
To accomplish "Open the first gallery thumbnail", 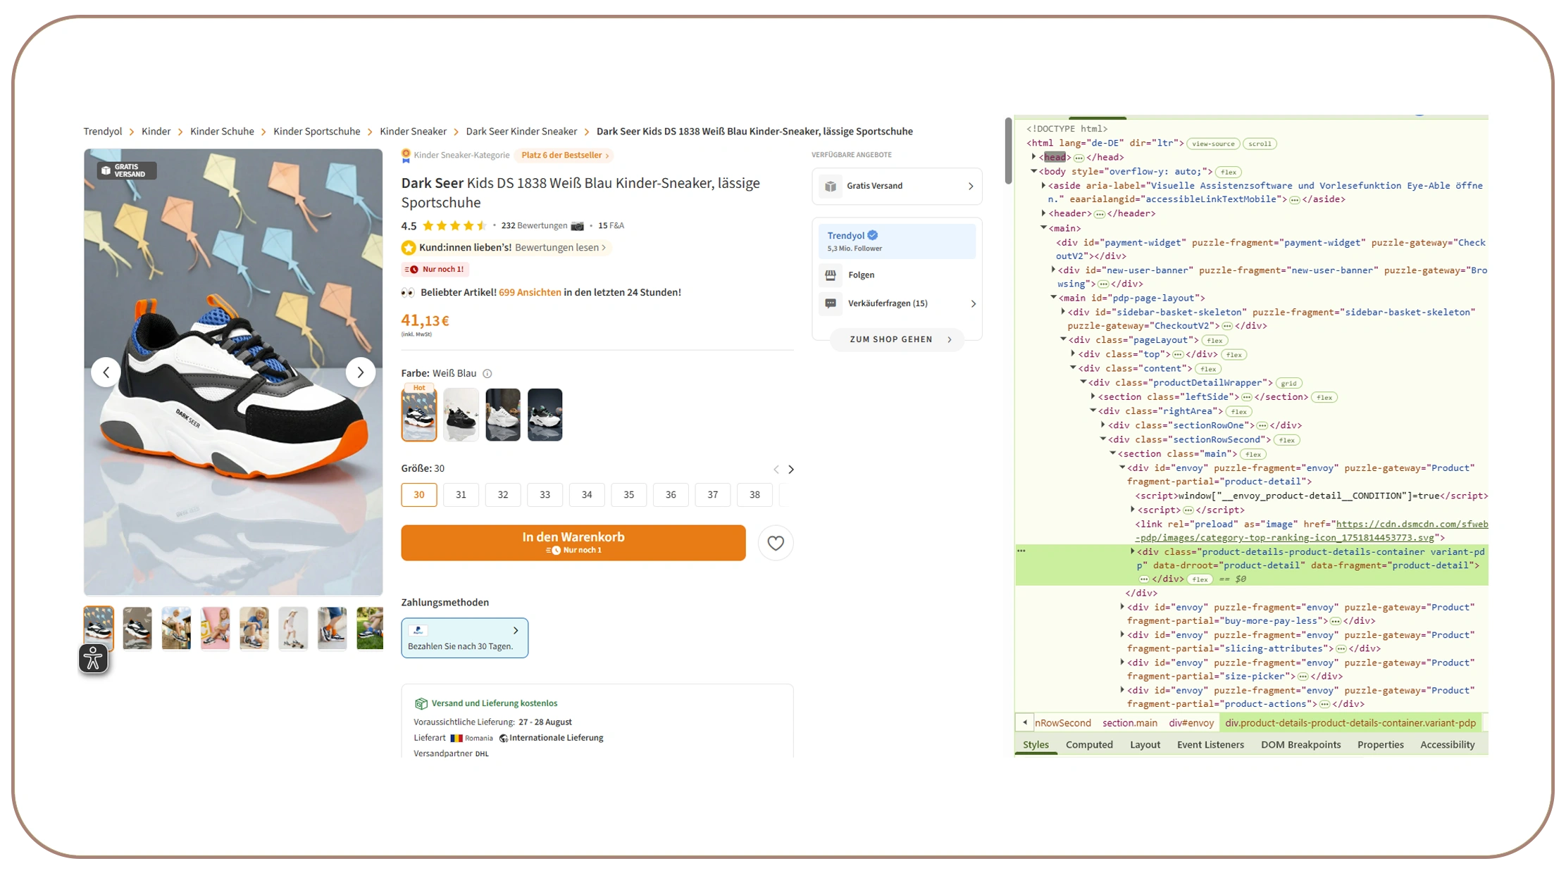I will (x=99, y=628).
